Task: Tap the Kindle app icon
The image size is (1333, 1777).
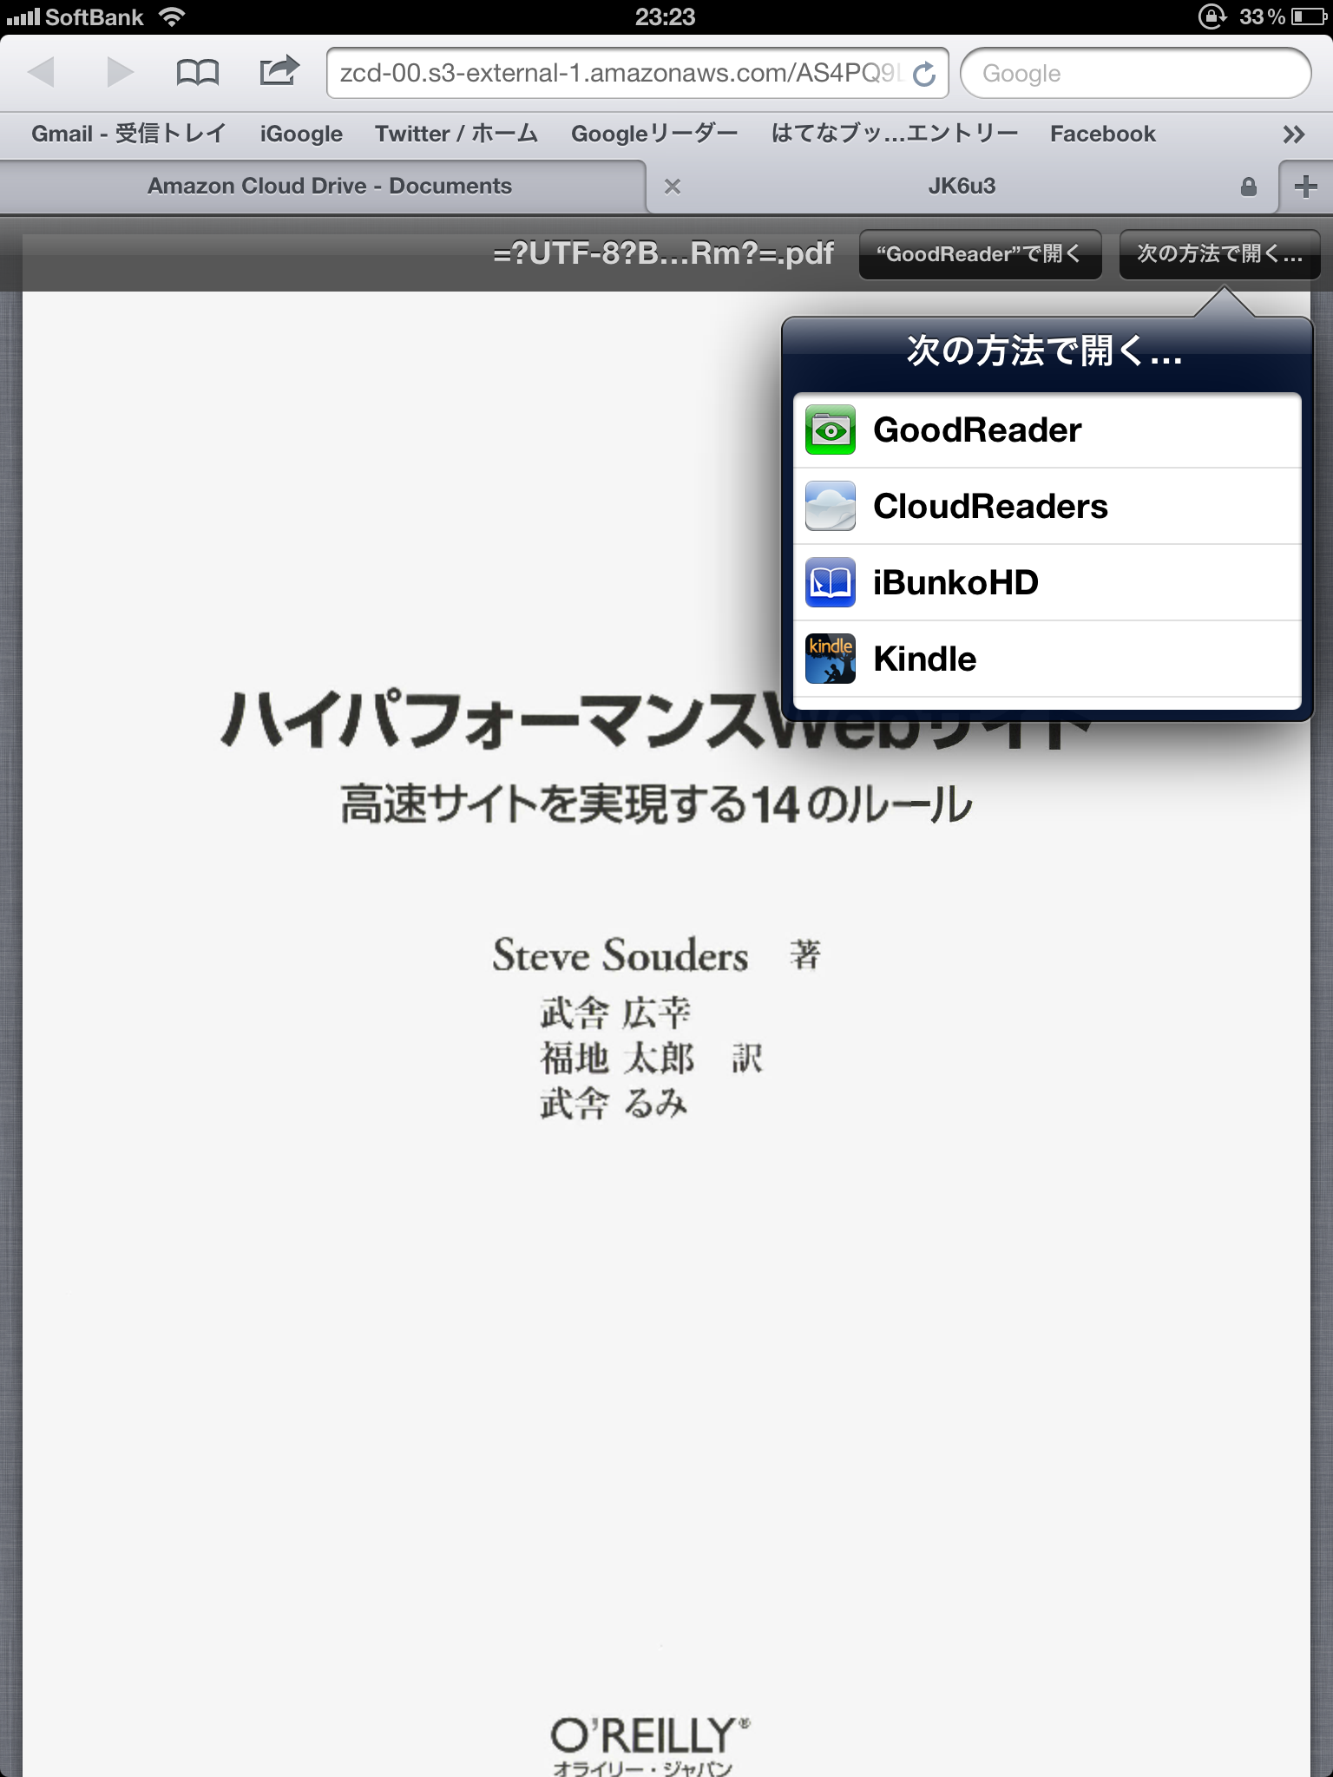Action: [x=831, y=659]
